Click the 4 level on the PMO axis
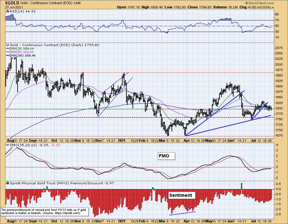Viewport: 288px width, 224px height. point(277,145)
